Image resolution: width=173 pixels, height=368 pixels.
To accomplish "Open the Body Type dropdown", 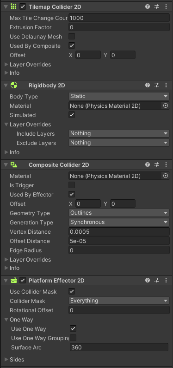I will (x=119, y=96).
